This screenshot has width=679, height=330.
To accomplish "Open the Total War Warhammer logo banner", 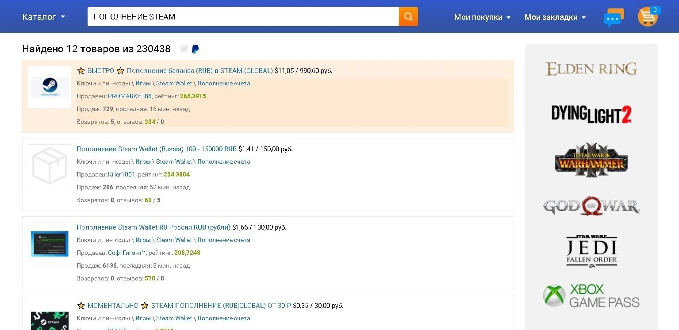I will (x=591, y=160).
